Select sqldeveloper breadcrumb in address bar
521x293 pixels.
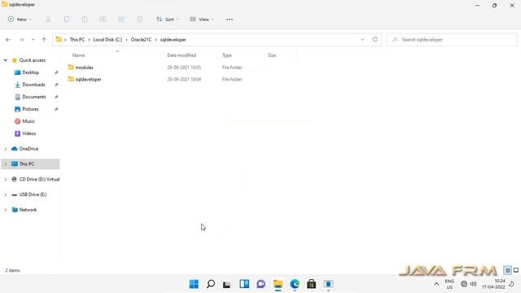click(x=173, y=40)
